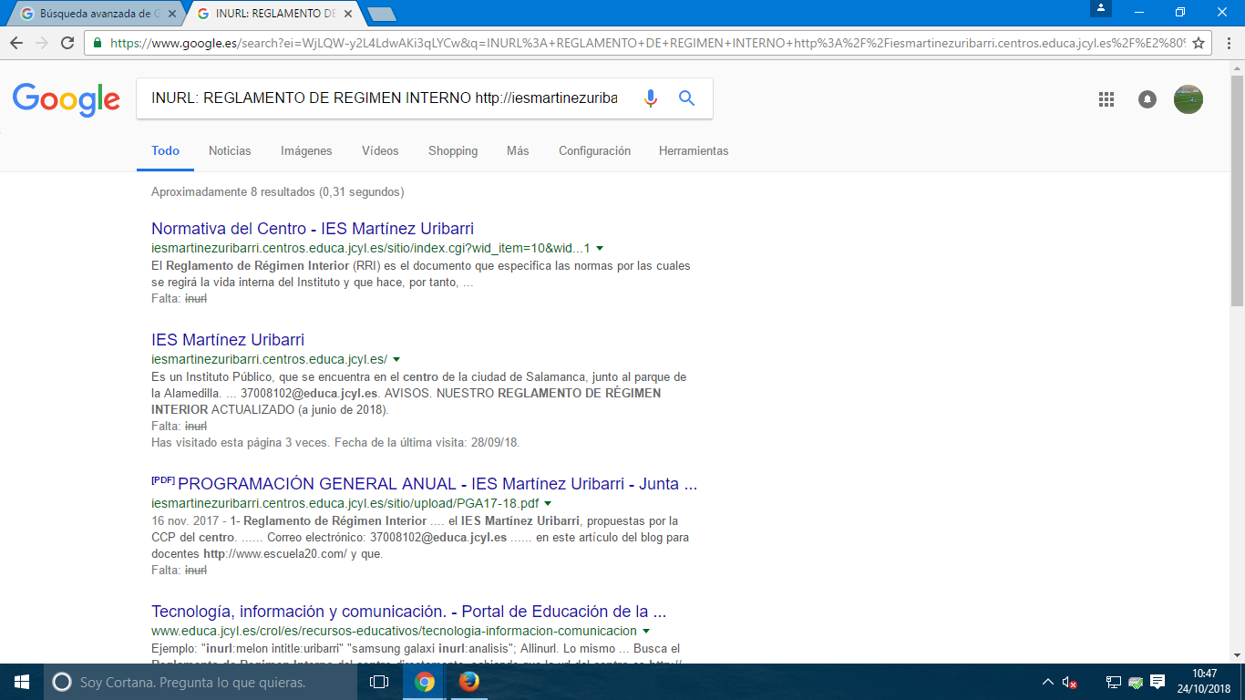Click the Google logo
Screen dimensions: 1245x700
click(x=67, y=98)
